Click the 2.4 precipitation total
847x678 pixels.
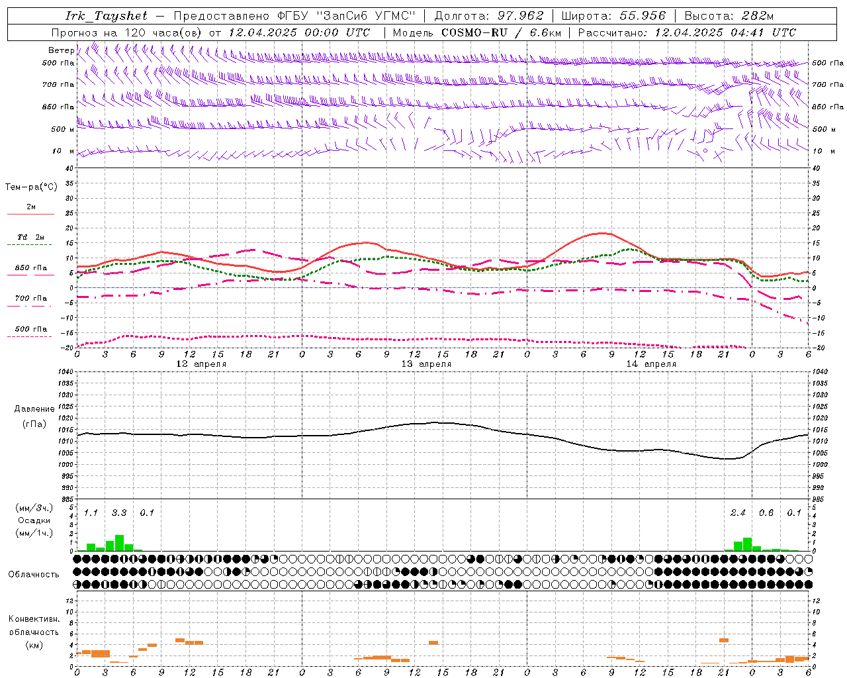click(x=738, y=513)
